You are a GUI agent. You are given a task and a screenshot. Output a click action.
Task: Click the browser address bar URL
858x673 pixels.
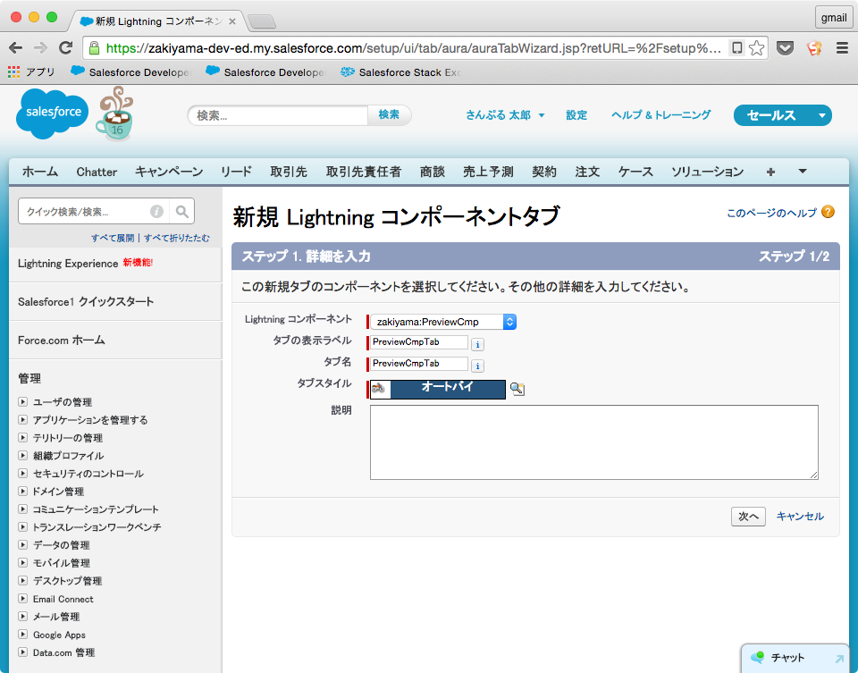(413, 48)
